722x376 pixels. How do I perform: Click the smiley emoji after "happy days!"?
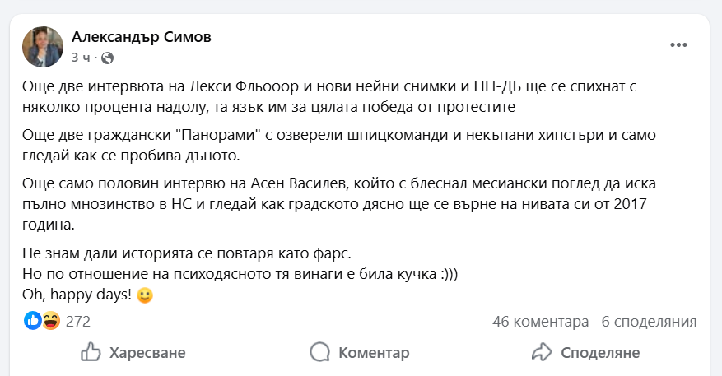point(145,295)
